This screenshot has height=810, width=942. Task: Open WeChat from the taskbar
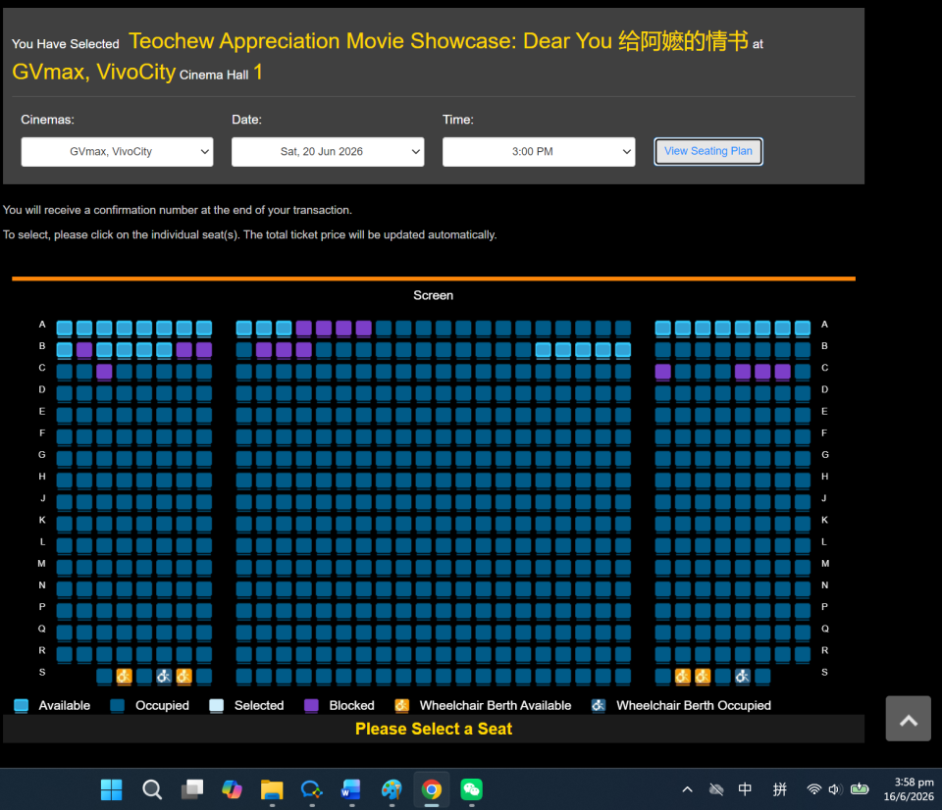tap(472, 789)
